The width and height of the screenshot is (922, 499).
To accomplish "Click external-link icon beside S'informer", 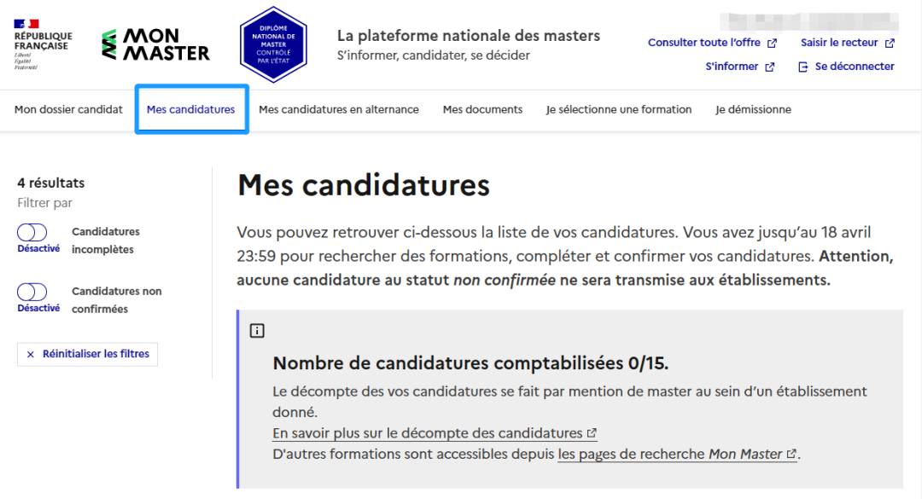I will 770,67.
